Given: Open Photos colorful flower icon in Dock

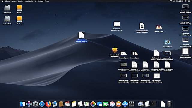Looking at the screenshot, I should click(93, 104).
